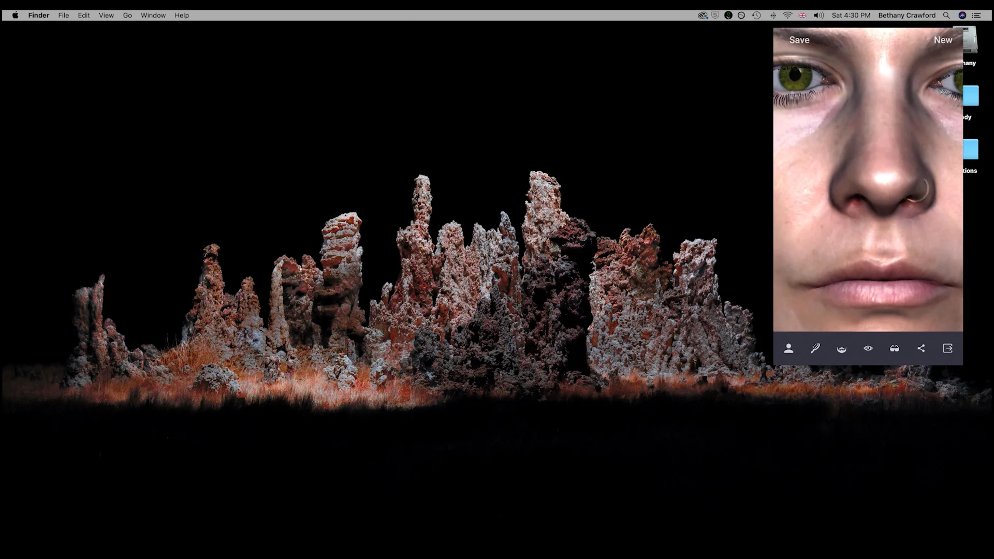This screenshot has width=994, height=559.
Task: Open the Bethany Crawford user menu
Action: [907, 15]
